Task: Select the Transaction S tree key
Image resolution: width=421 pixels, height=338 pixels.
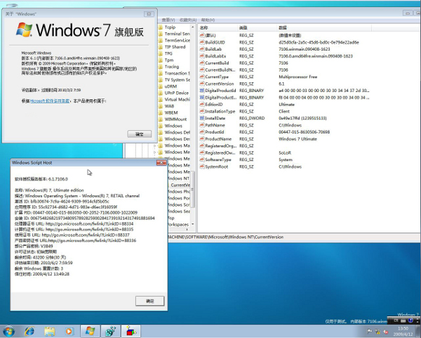Action: [178, 73]
